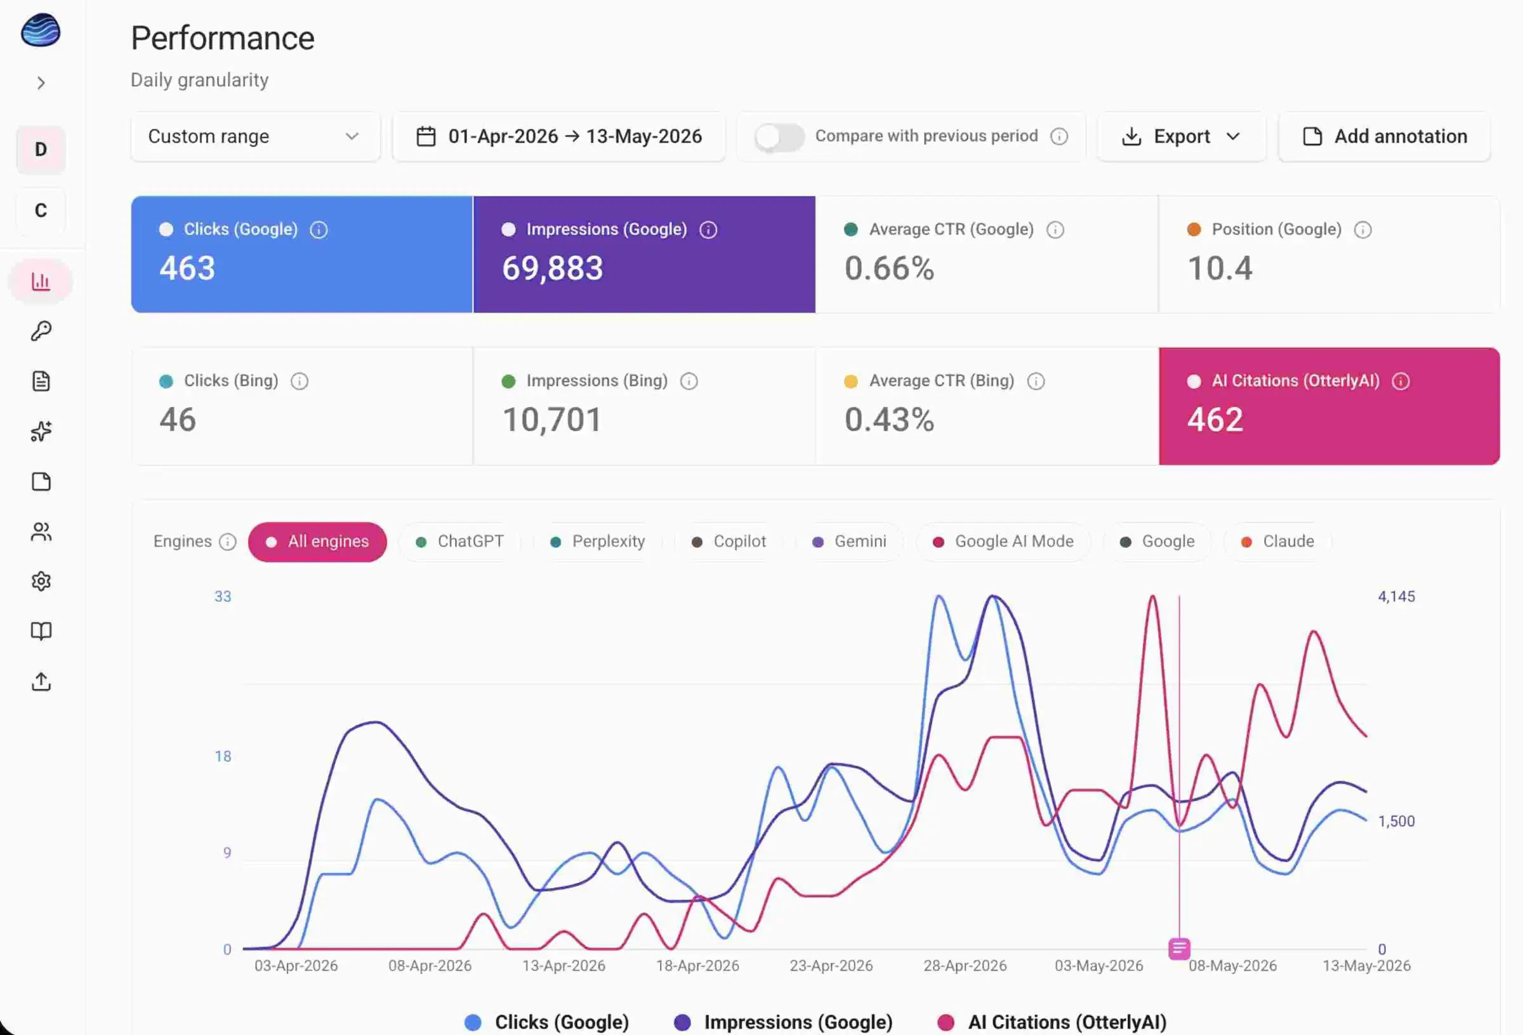Click the upload icon in the sidebar
The height and width of the screenshot is (1035, 1523).
tap(41, 681)
